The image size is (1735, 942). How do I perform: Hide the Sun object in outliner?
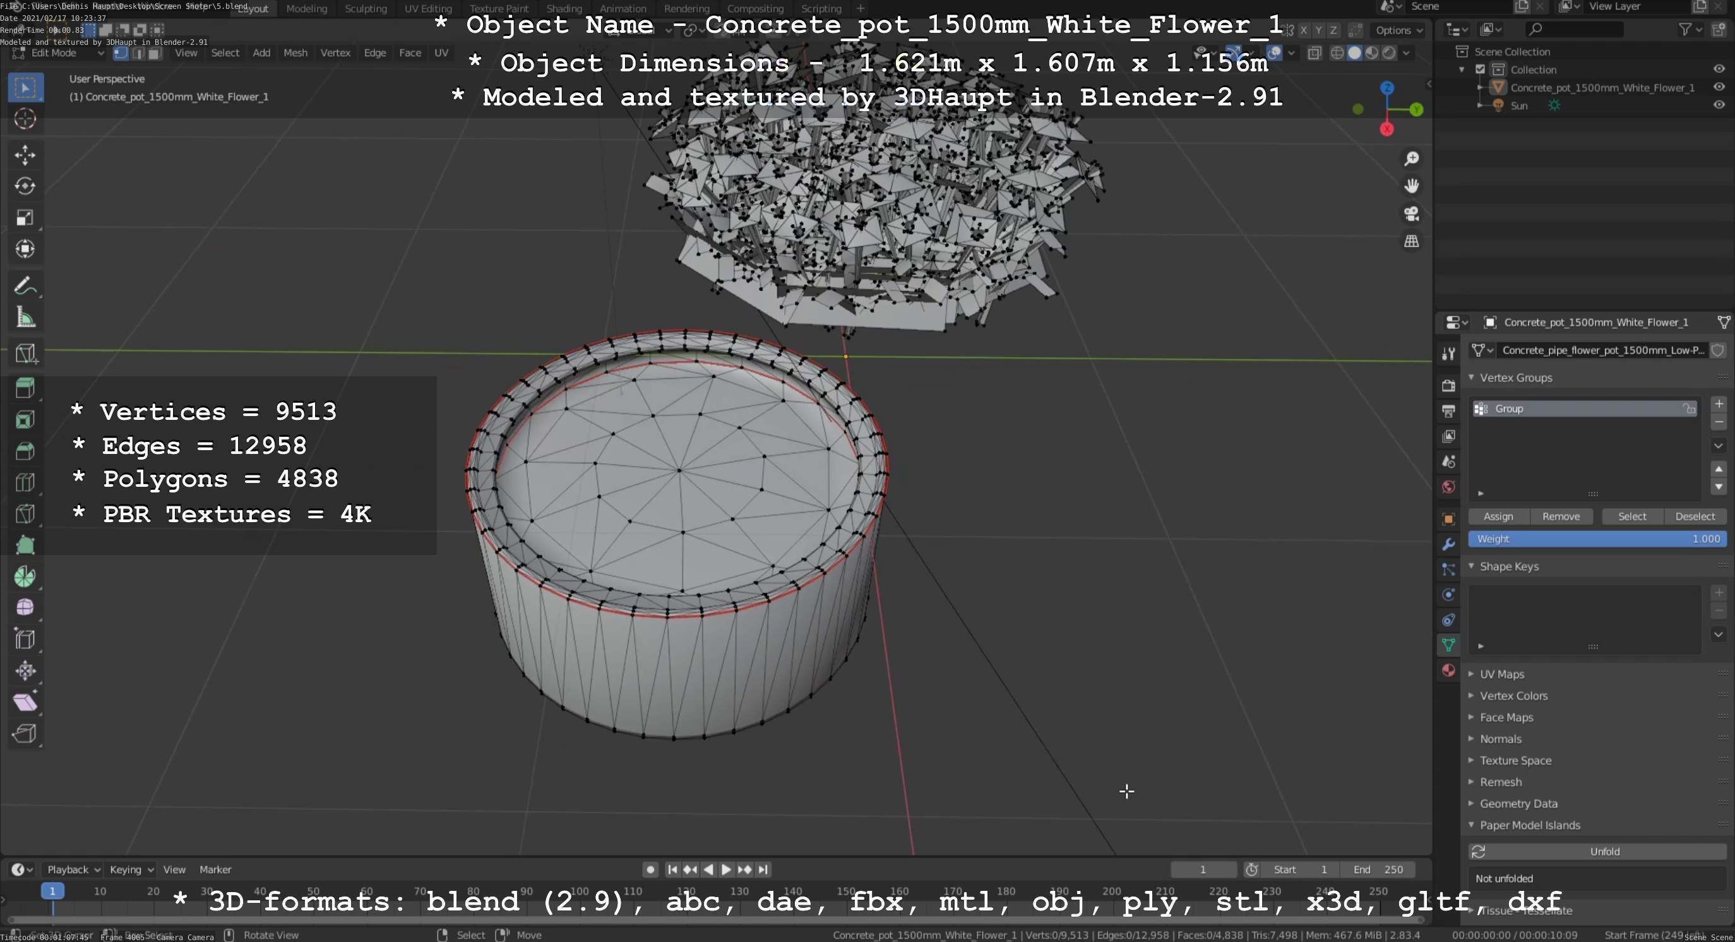tap(1719, 104)
